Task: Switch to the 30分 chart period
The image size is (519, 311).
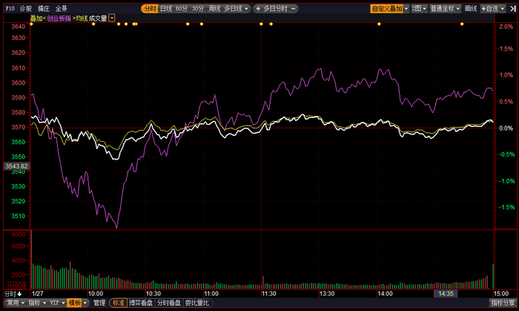Action: (198, 9)
